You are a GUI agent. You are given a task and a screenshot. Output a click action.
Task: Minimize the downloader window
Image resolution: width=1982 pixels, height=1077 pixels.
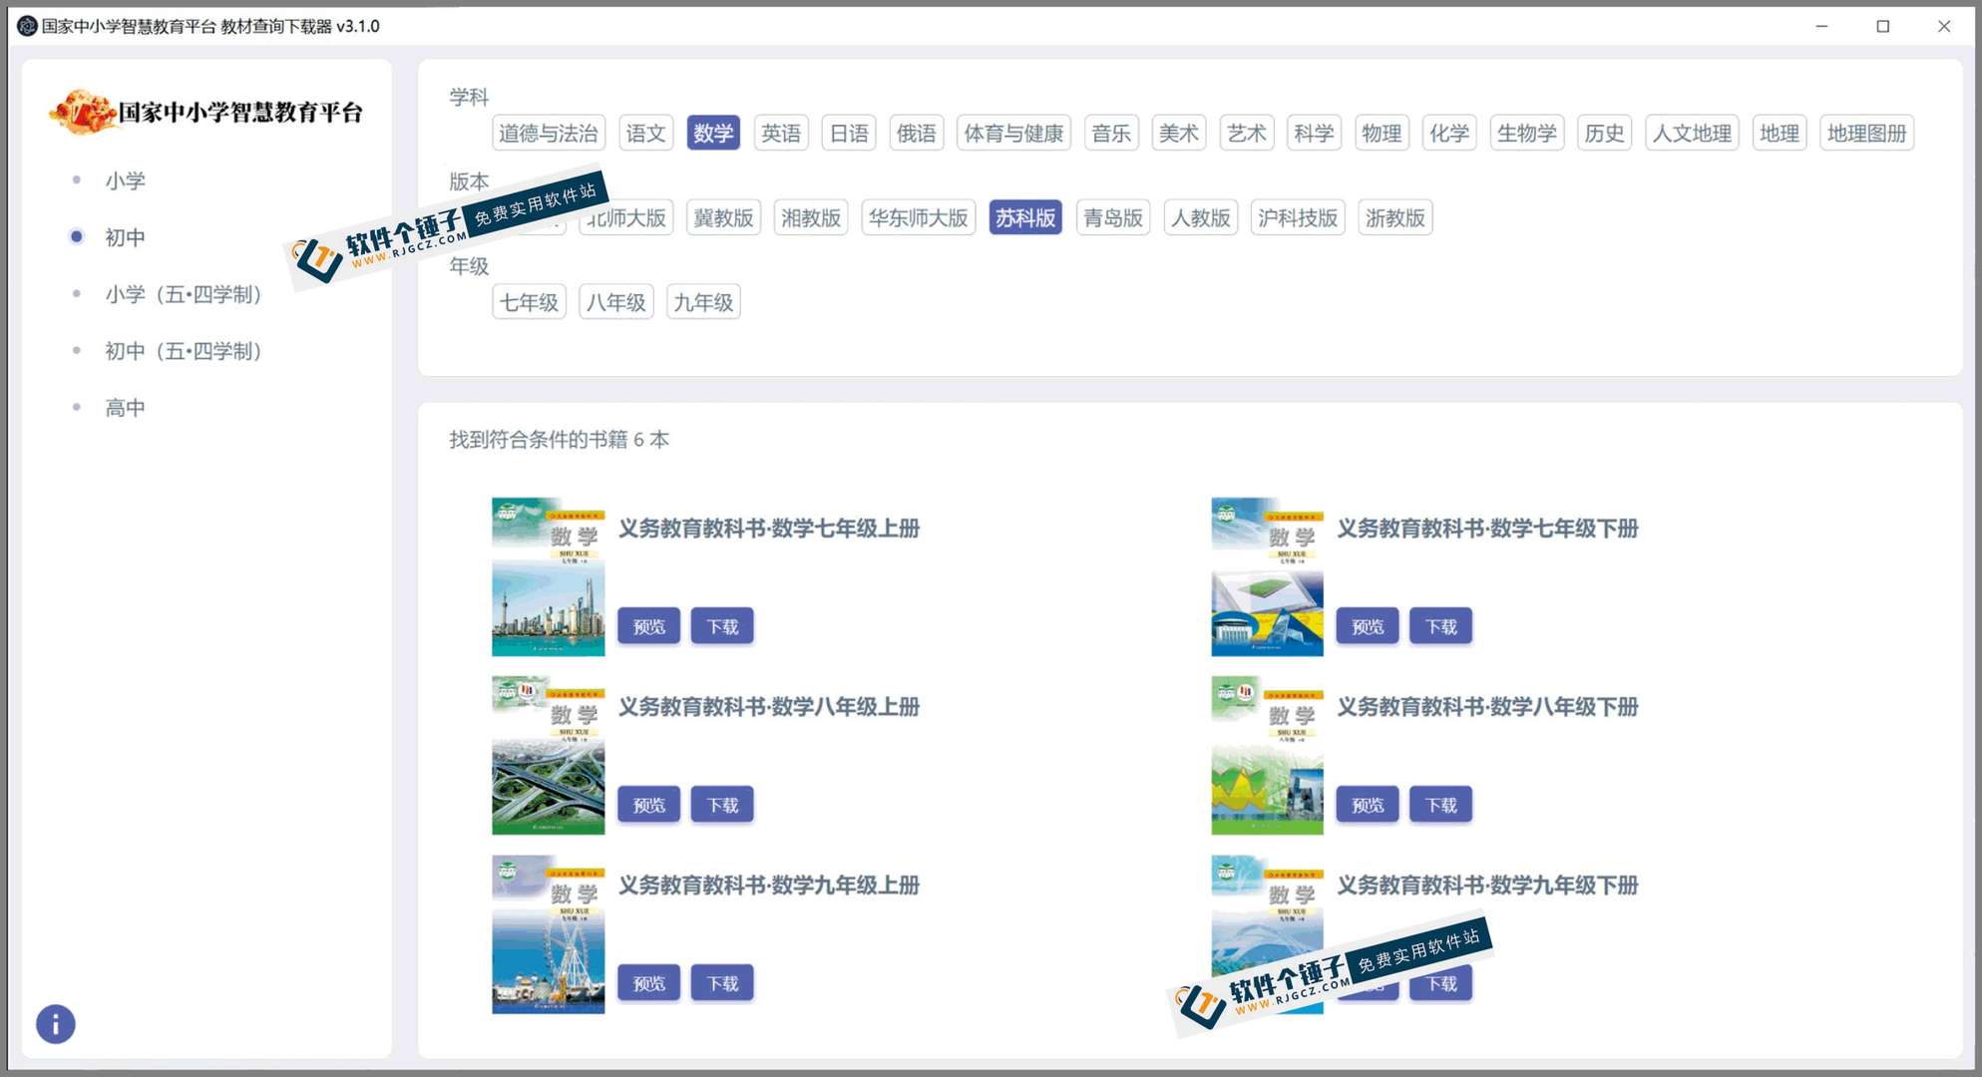1821,26
